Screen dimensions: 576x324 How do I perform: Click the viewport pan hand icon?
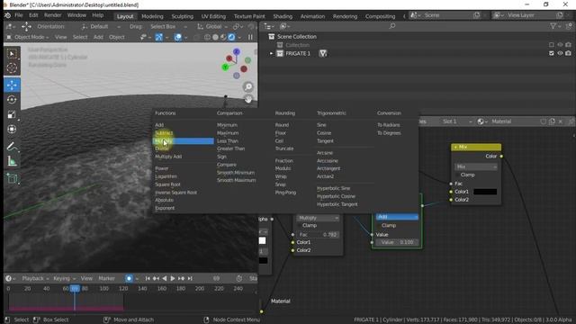(248, 99)
